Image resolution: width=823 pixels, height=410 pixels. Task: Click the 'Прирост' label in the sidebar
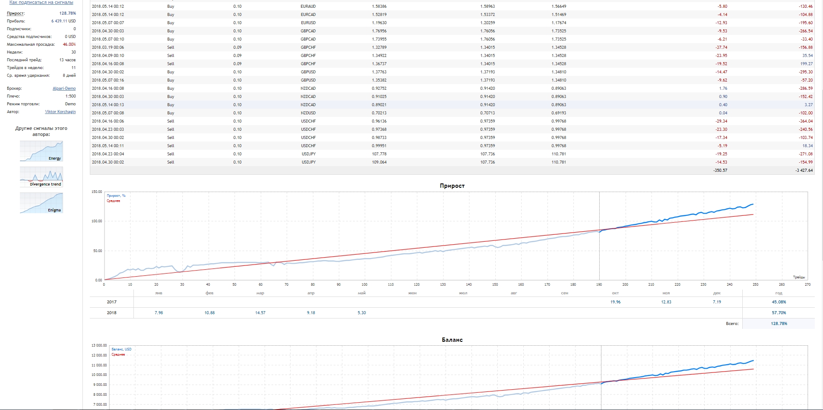pos(16,13)
